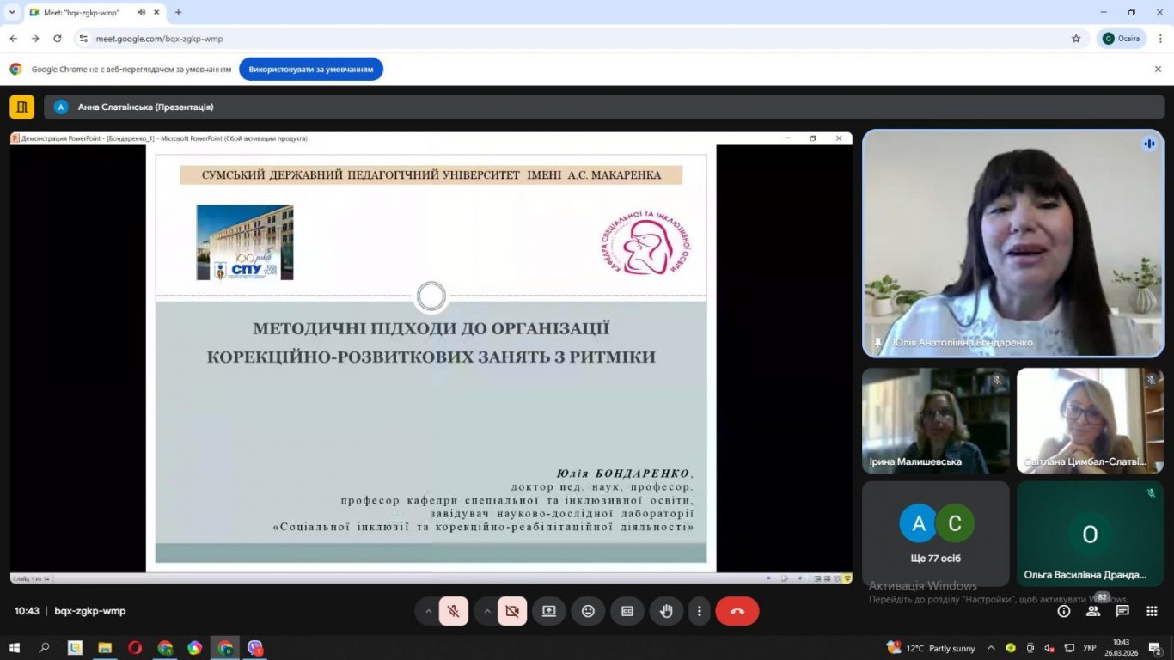The image size is (1174, 660).
Task: Select the Meet "bqx-zgkp-wmp" browser tab
Action: [x=86, y=13]
